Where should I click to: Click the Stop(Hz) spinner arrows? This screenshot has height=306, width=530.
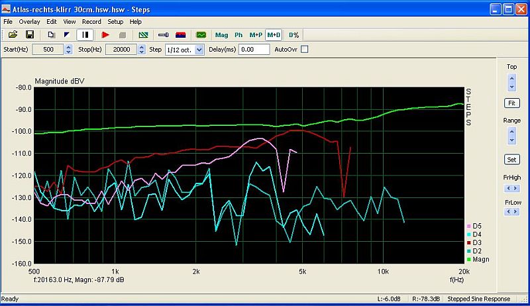141,50
